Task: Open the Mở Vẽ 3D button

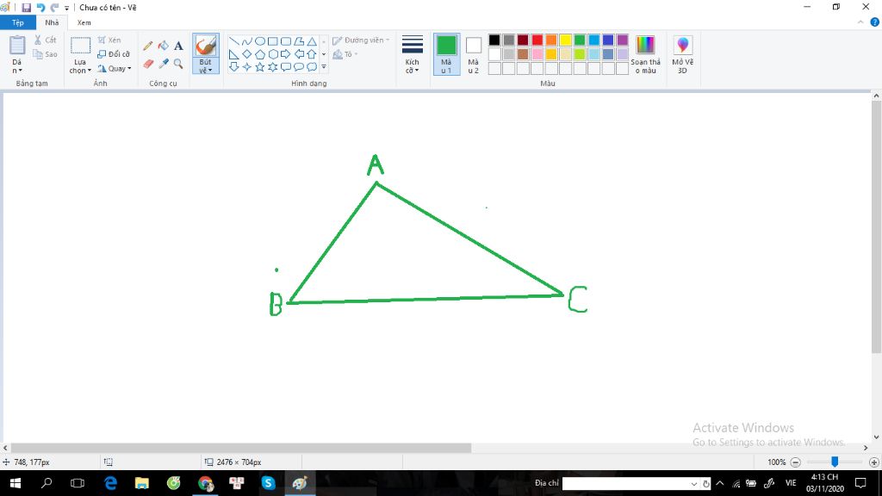Action: (x=682, y=54)
